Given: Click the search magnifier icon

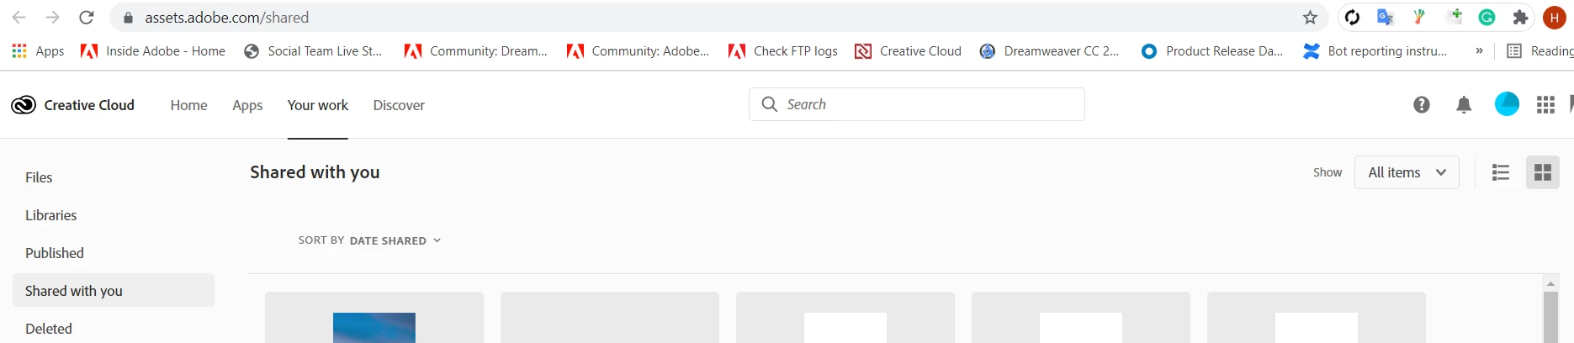Looking at the screenshot, I should [769, 104].
